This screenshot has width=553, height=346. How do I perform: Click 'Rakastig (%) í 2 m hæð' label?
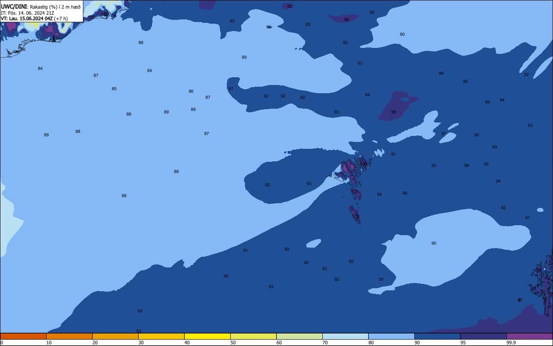(55, 7)
